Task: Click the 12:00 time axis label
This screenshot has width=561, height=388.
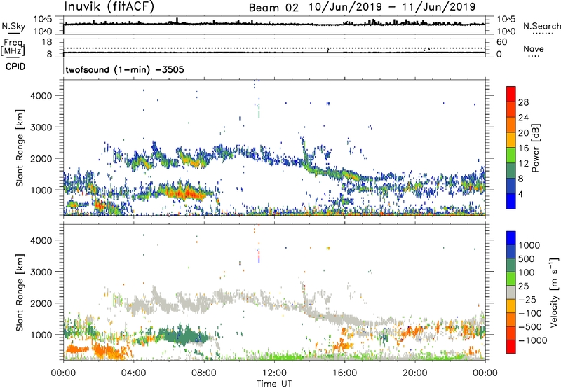Action: click(274, 373)
